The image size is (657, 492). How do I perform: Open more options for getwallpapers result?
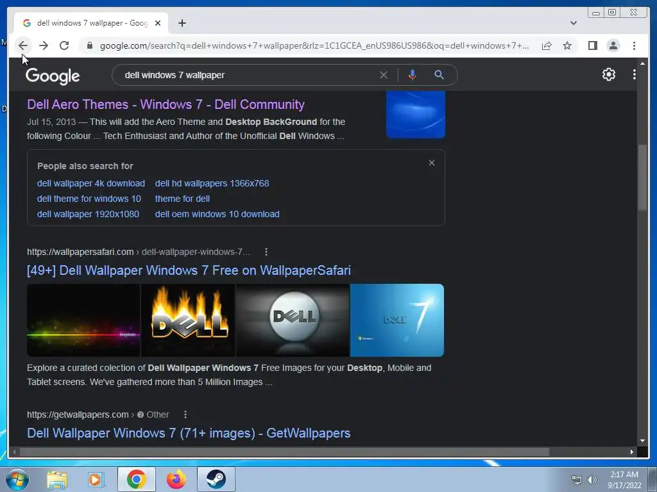point(185,414)
